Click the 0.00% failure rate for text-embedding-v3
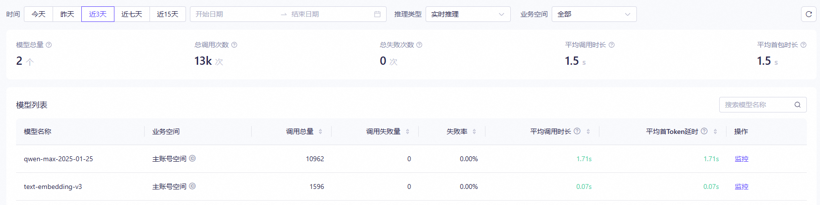Image resolution: width=820 pixels, height=205 pixels. click(x=469, y=186)
